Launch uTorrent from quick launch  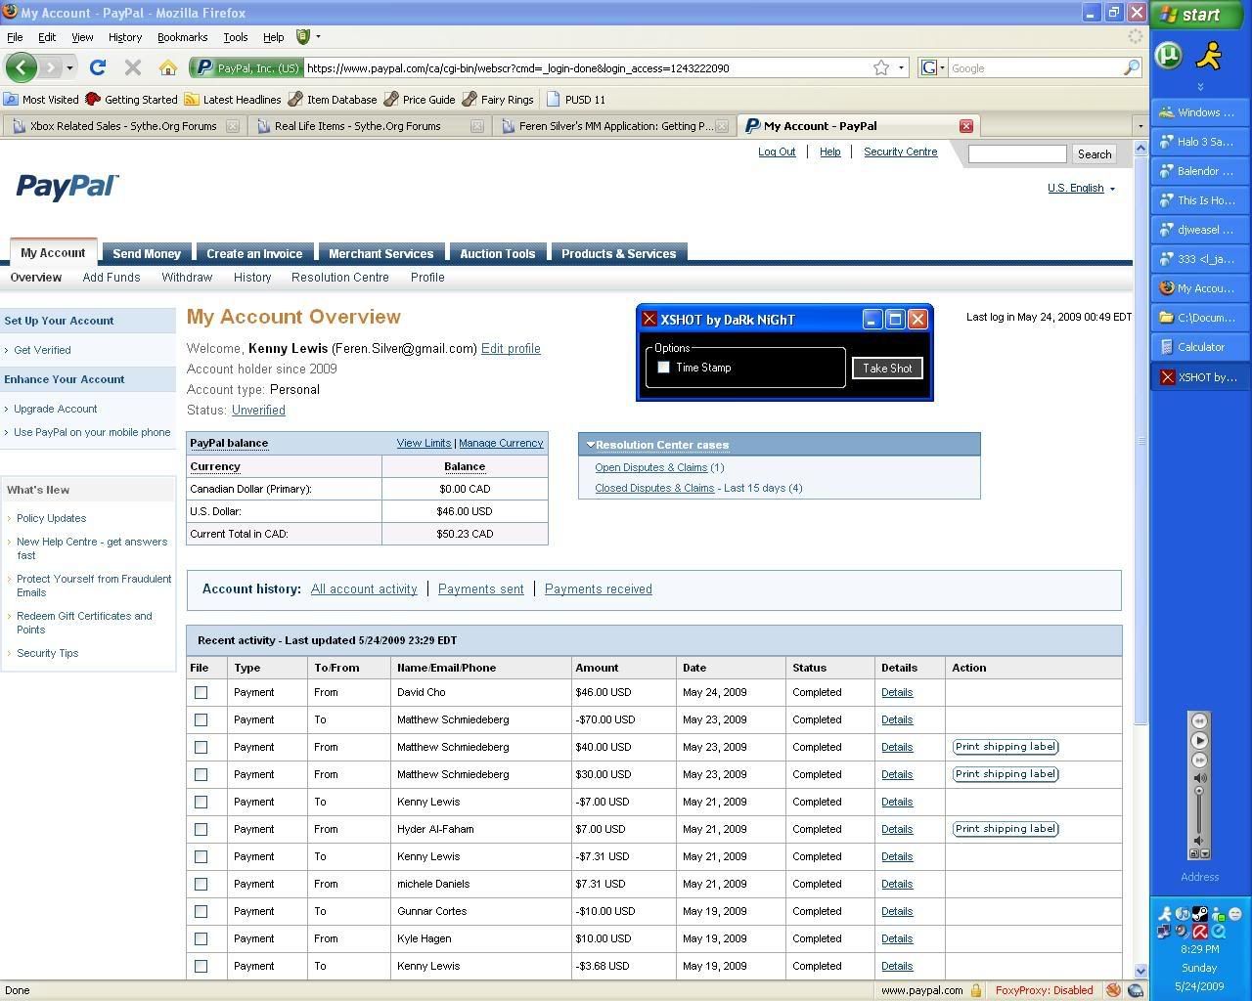coord(1169,55)
